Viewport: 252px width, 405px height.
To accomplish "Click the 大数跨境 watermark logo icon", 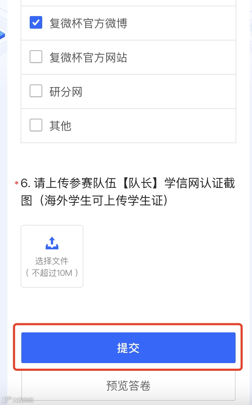I will 7,399.
